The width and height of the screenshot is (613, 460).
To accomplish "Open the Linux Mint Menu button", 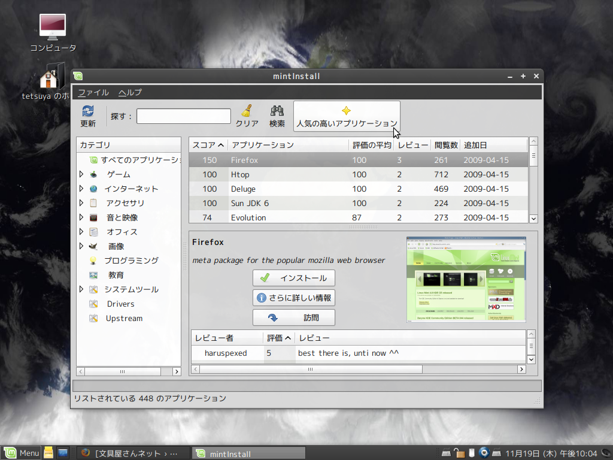I will [21, 453].
